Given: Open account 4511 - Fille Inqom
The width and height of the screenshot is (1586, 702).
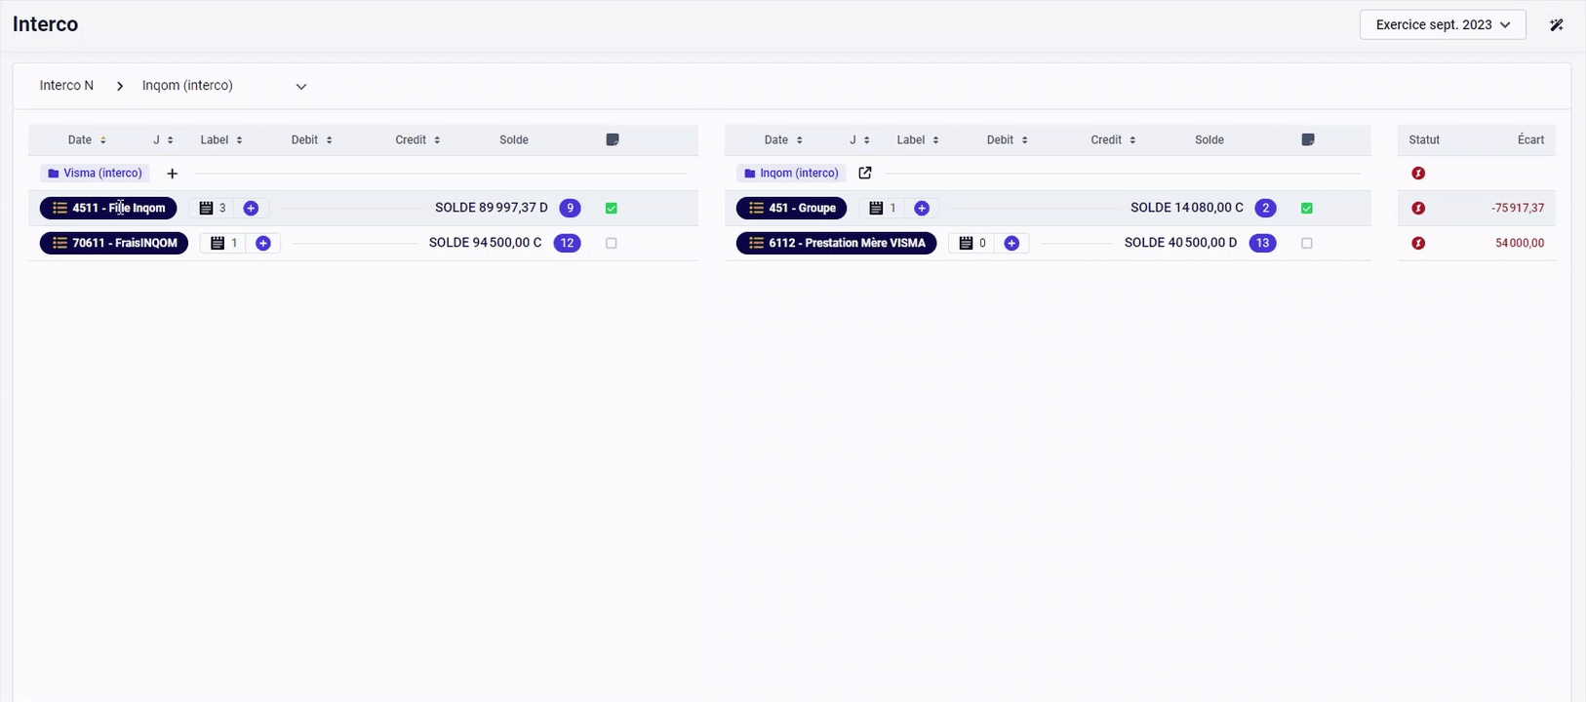Looking at the screenshot, I should 108,209.
